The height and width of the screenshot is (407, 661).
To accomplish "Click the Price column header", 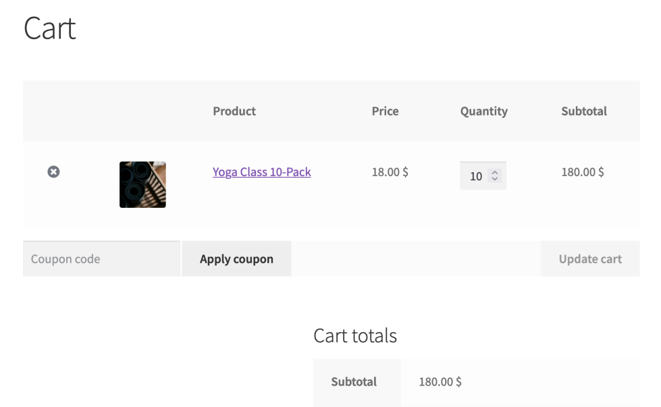I will pos(385,111).
